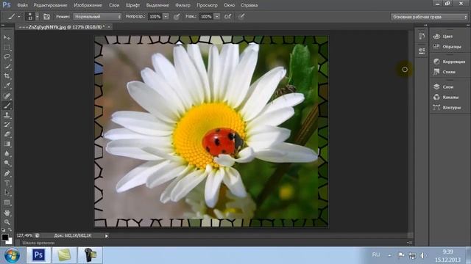Open the flow slider dropdown arrow
The width and height of the screenshot is (471, 264).
point(217,17)
